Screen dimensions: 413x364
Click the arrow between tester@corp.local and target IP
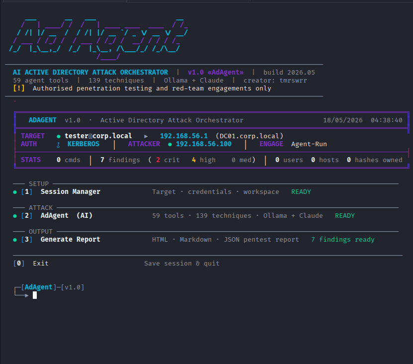click(146, 136)
